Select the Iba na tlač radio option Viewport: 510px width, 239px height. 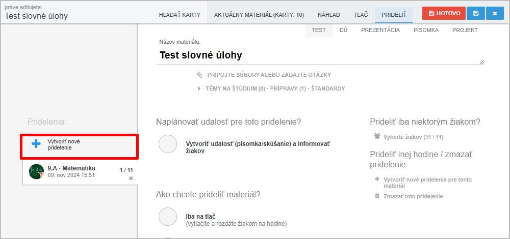[x=168, y=217]
